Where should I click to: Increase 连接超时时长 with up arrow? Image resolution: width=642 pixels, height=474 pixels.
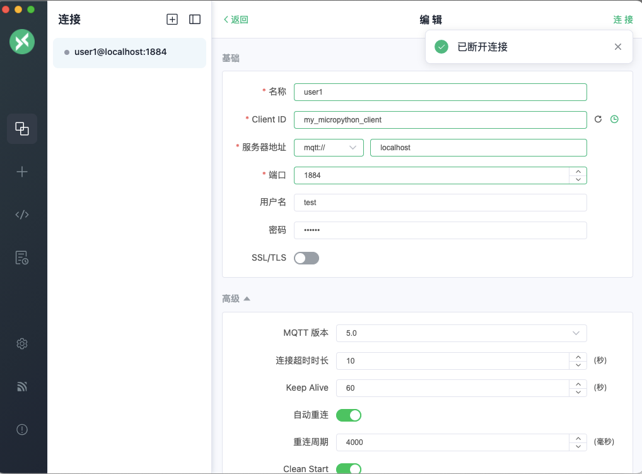[578, 357]
